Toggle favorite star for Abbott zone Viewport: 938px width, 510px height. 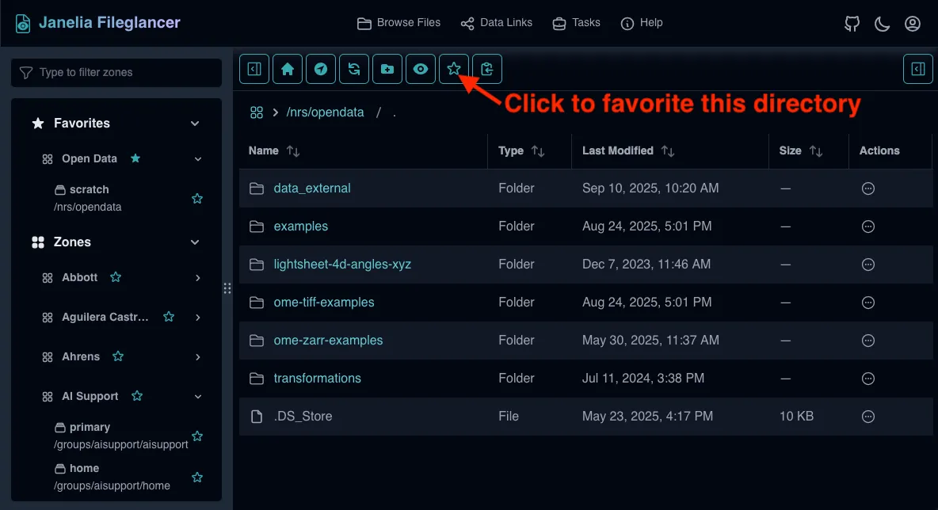click(116, 277)
